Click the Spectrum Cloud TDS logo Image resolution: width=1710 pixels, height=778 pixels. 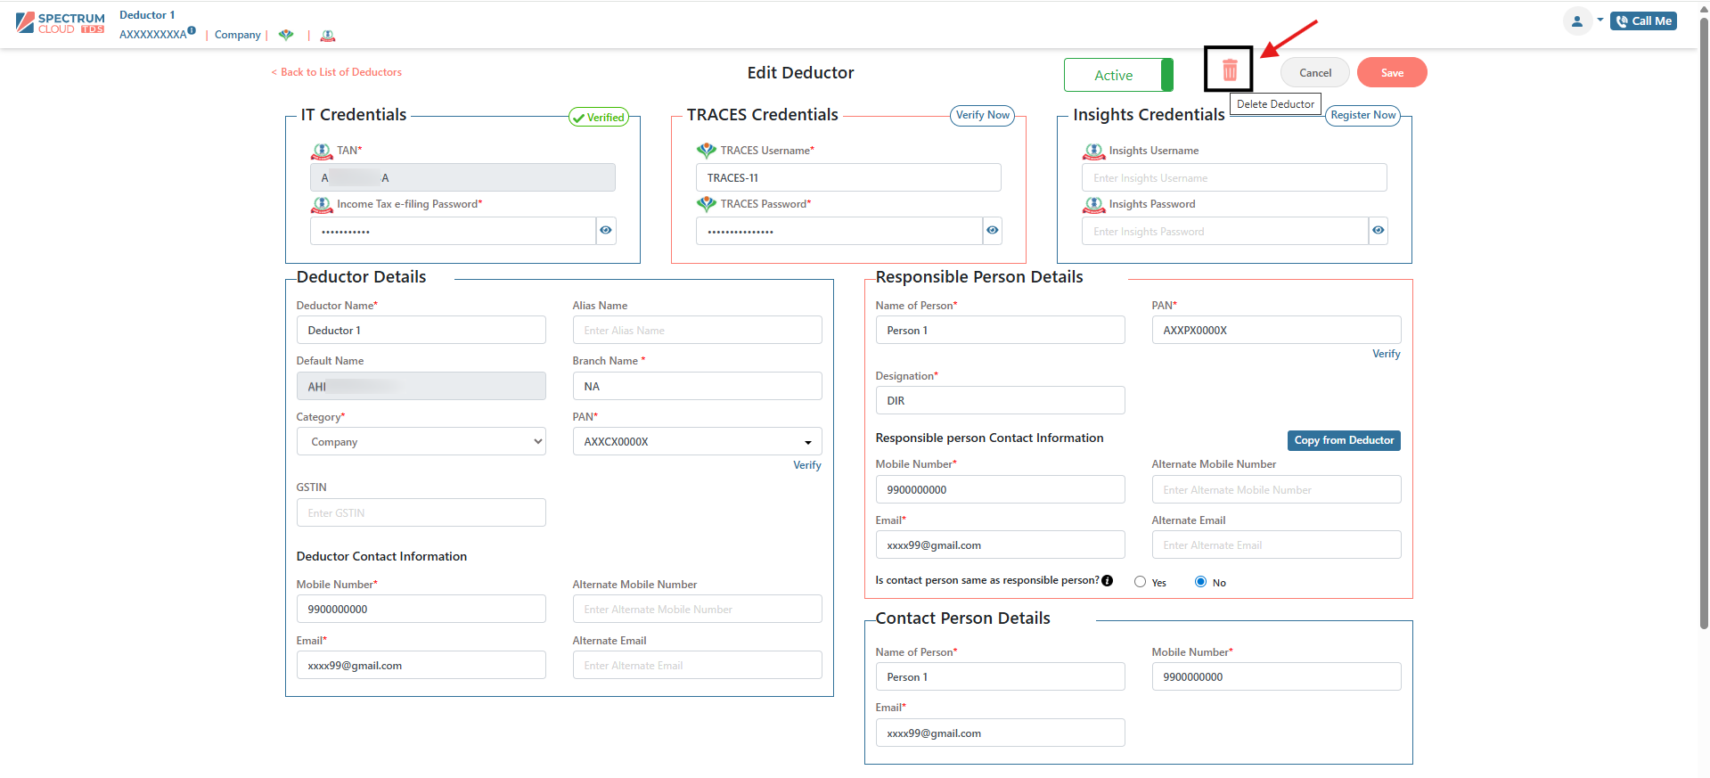pyautogui.click(x=61, y=23)
